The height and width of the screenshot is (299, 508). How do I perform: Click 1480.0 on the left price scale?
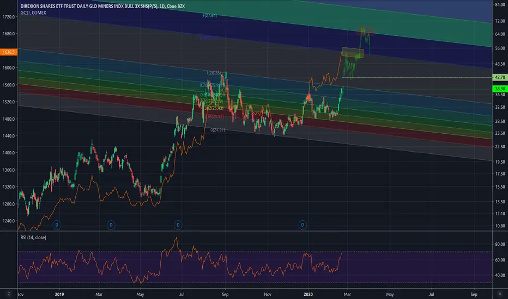pyautogui.click(x=8, y=119)
